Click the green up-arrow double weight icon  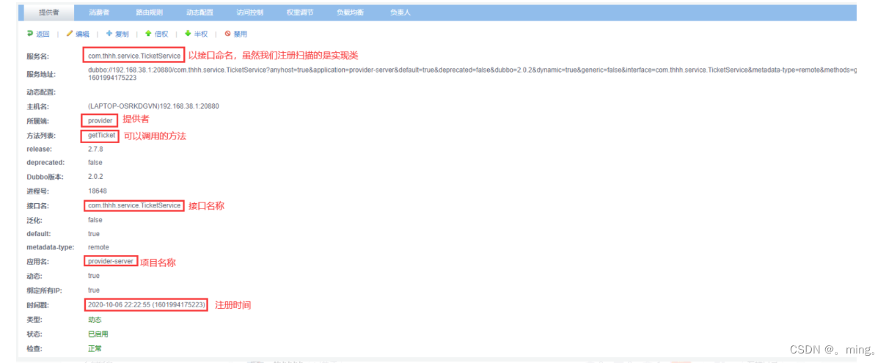148,34
